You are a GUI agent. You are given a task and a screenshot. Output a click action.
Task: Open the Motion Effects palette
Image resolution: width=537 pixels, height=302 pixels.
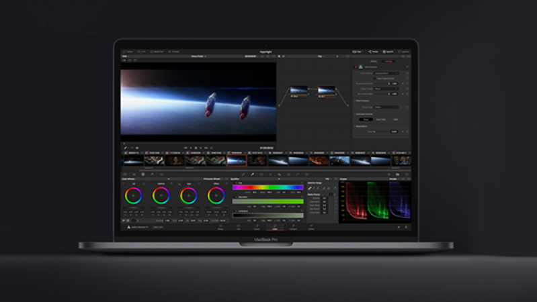pos(161,174)
